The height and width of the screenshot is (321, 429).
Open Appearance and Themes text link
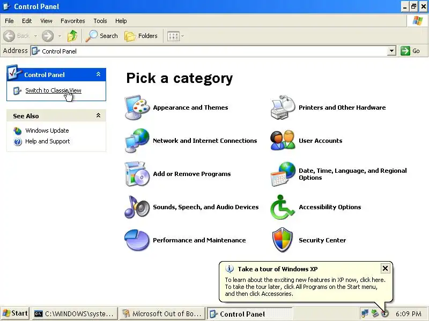[x=190, y=108]
